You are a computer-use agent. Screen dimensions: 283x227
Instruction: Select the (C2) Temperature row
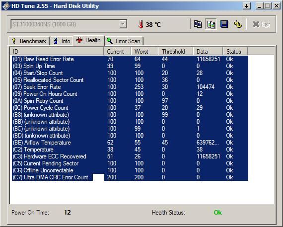click(x=130, y=150)
